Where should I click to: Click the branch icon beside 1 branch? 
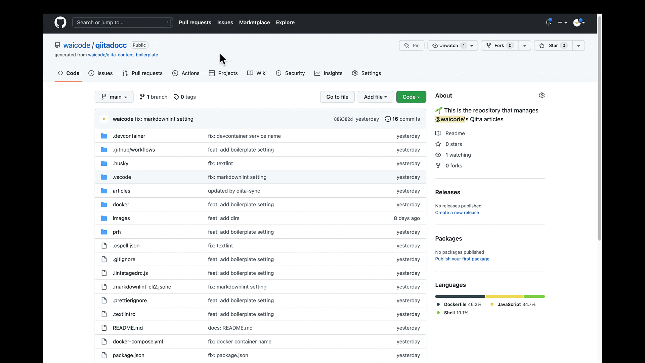coord(142,97)
